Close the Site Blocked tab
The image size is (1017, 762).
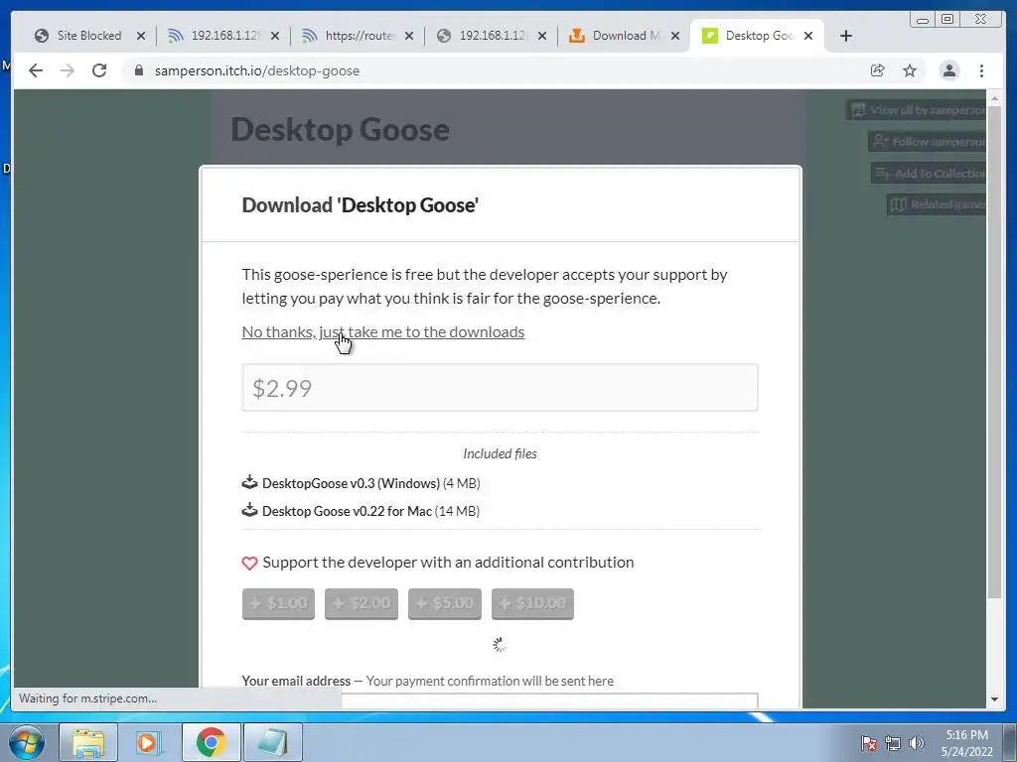(x=141, y=36)
